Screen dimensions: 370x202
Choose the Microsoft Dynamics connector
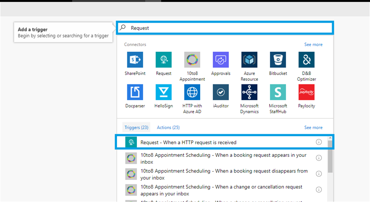point(249,92)
